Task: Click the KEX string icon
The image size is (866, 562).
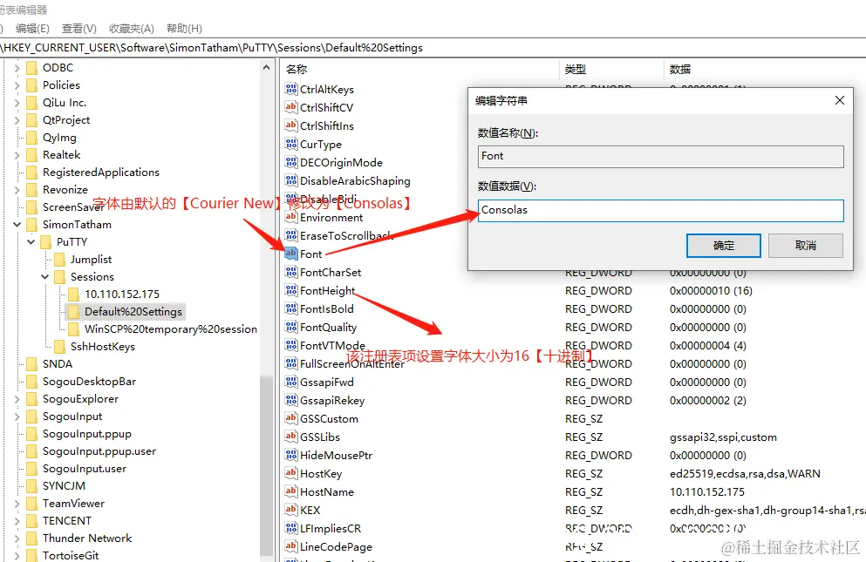Action: (x=291, y=510)
